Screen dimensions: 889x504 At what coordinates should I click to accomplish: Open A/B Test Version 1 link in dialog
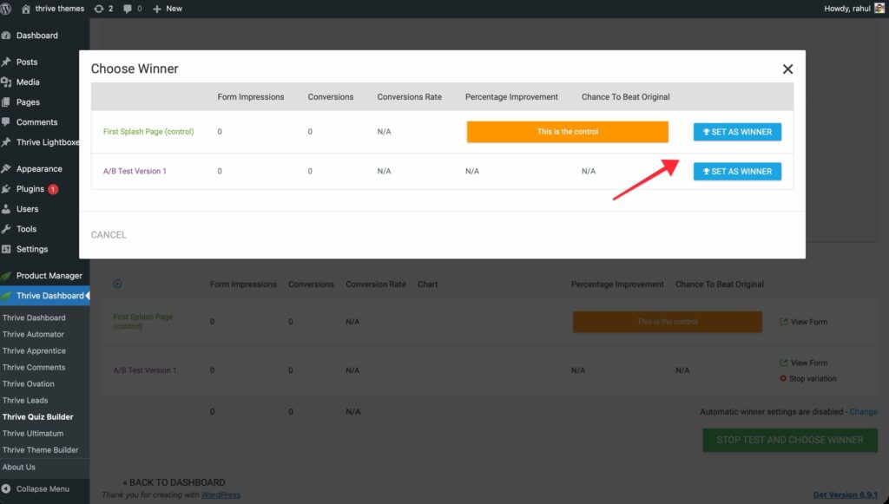[x=135, y=172]
